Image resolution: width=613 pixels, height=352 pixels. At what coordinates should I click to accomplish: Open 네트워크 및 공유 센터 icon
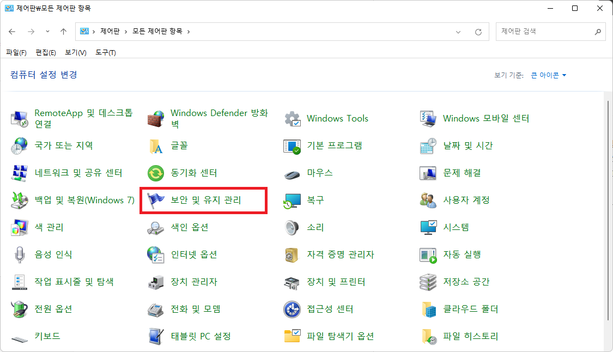[x=19, y=173]
